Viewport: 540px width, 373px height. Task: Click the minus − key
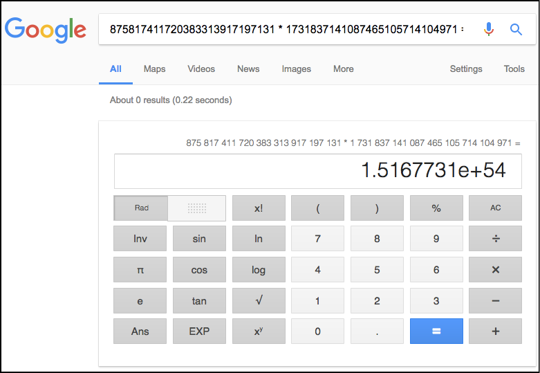tap(495, 300)
